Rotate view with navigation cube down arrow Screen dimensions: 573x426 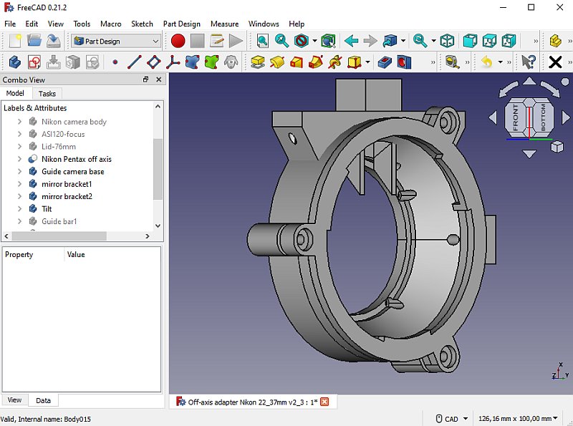click(x=529, y=154)
